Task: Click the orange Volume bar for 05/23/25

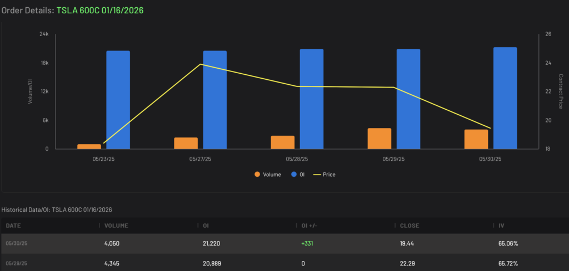Action: pos(89,146)
